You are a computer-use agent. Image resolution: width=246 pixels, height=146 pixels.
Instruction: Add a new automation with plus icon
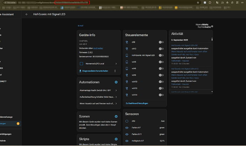click(116, 82)
